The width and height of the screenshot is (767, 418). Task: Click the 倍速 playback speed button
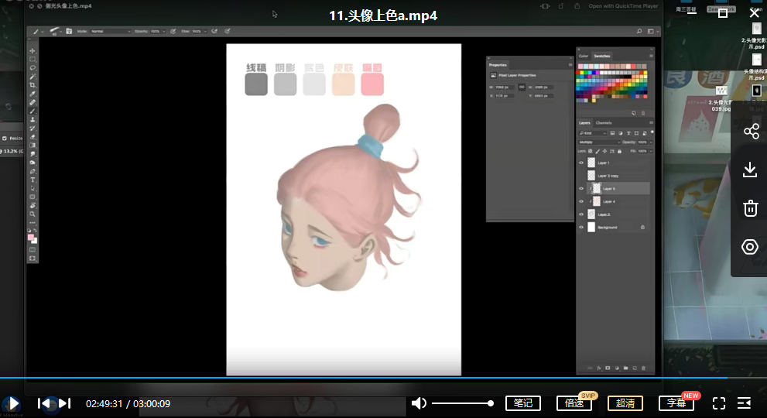[574, 403]
